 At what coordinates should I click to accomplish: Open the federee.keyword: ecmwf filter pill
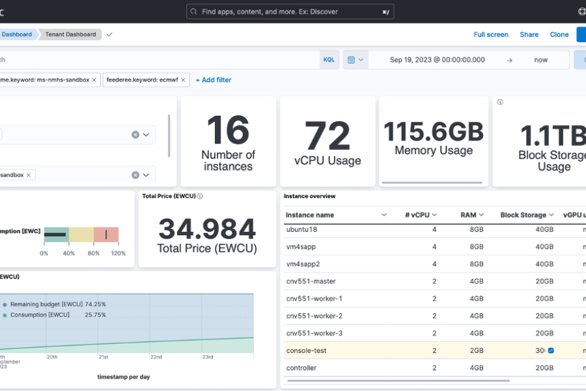(142, 80)
